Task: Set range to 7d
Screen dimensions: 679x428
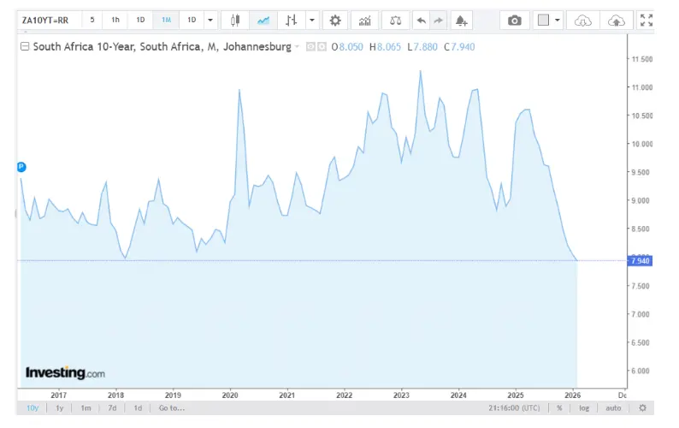Action: (x=112, y=408)
